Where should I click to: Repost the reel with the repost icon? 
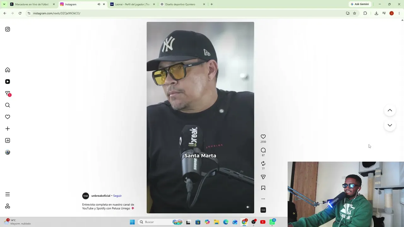[263, 164]
